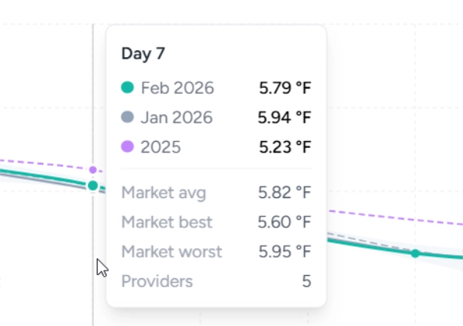Click the Providers label
Screen dimensions: 463x326
[x=157, y=281]
